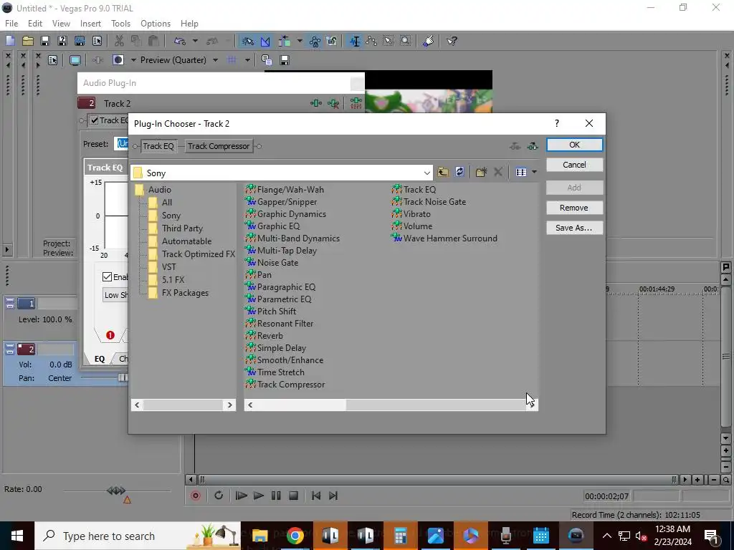The height and width of the screenshot is (550, 734).
Task: Select the Selection Edit tool
Action: 389,41
